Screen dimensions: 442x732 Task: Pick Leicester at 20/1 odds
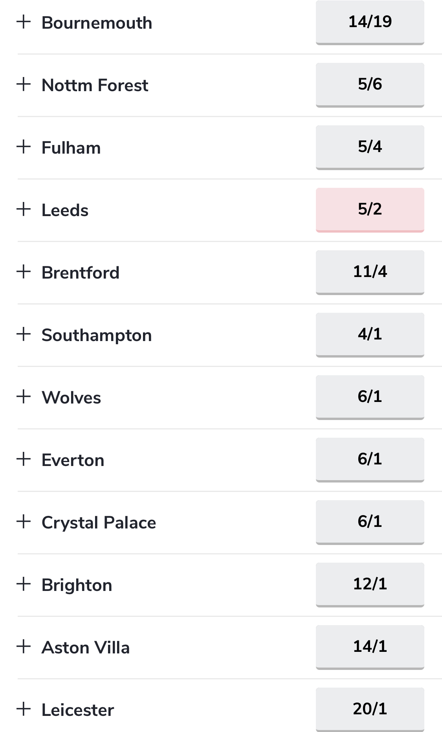[x=370, y=710]
